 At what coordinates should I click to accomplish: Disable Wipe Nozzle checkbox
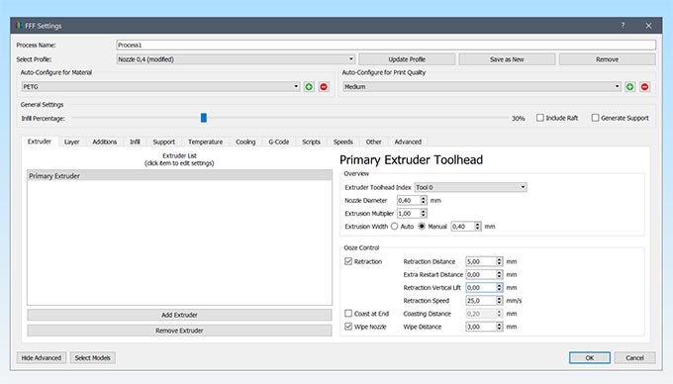click(x=348, y=327)
